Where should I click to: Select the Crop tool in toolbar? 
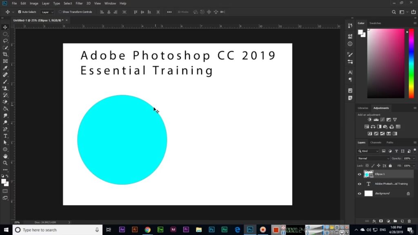click(5, 54)
